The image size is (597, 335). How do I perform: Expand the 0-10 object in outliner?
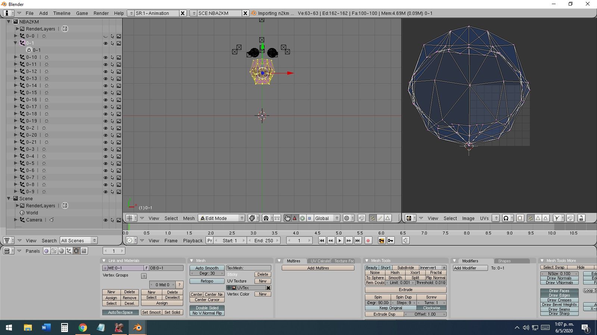click(16, 57)
